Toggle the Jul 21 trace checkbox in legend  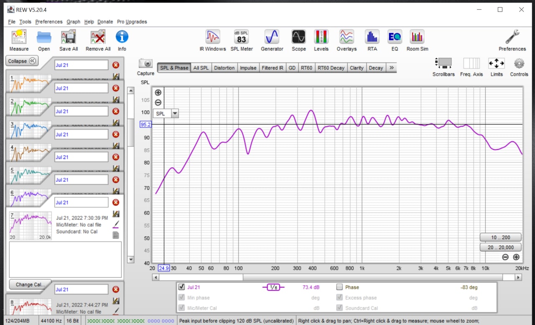click(x=182, y=287)
